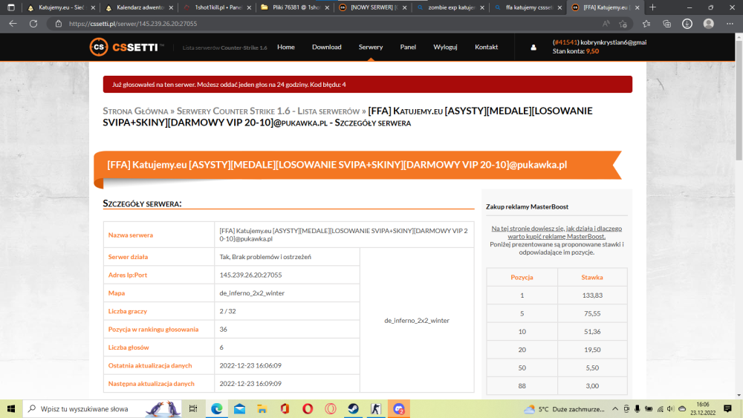This screenshot has width=743, height=418.
Task: Reload the current page
Action: [x=33, y=24]
